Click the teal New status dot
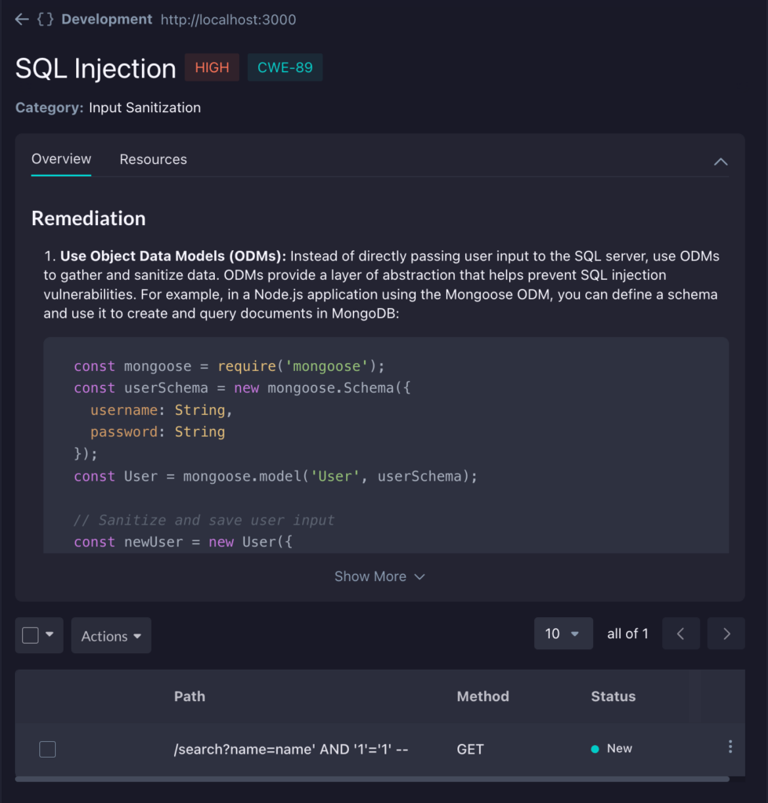The height and width of the screenshot is (803, 768). (x=596, y=747)
